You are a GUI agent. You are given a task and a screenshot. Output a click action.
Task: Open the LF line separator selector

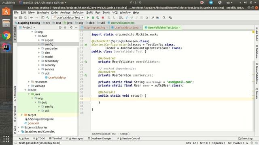coord(195,143)
